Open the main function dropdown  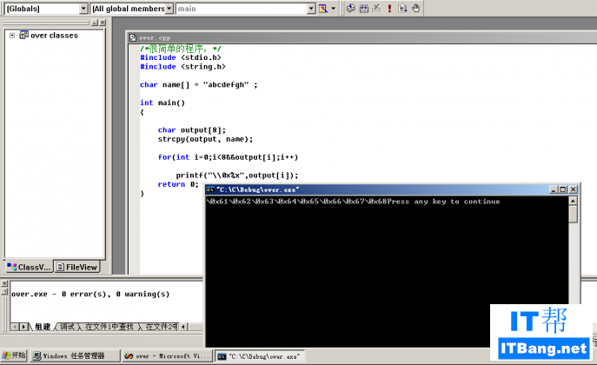311,9
